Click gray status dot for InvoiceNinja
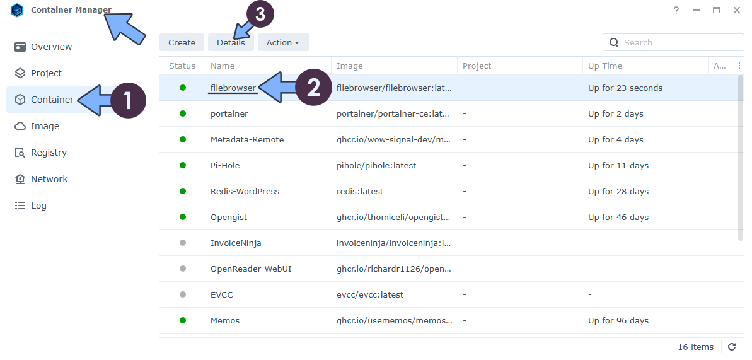The width and height of the screenshot is (752, 360). 183,243
